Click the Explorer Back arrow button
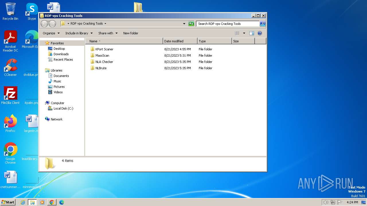 click(44, 24)
